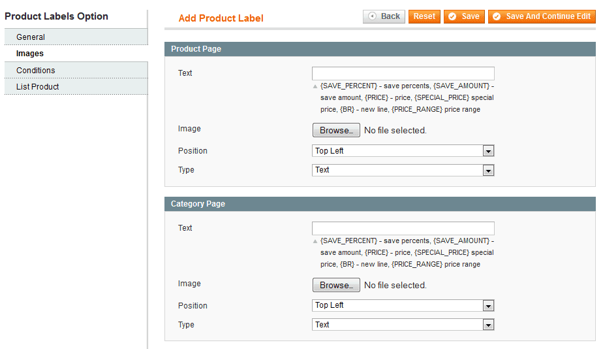Click the Product Page text hint triangle icon

[x=315, y=86]
